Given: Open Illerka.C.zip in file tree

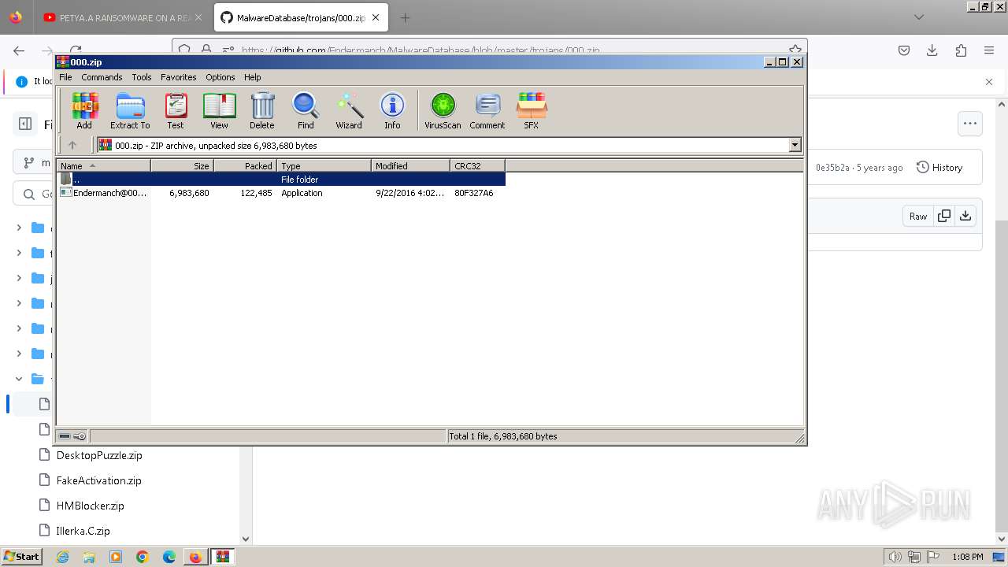Looking at the screenshot, I should (x=83, y=531).
